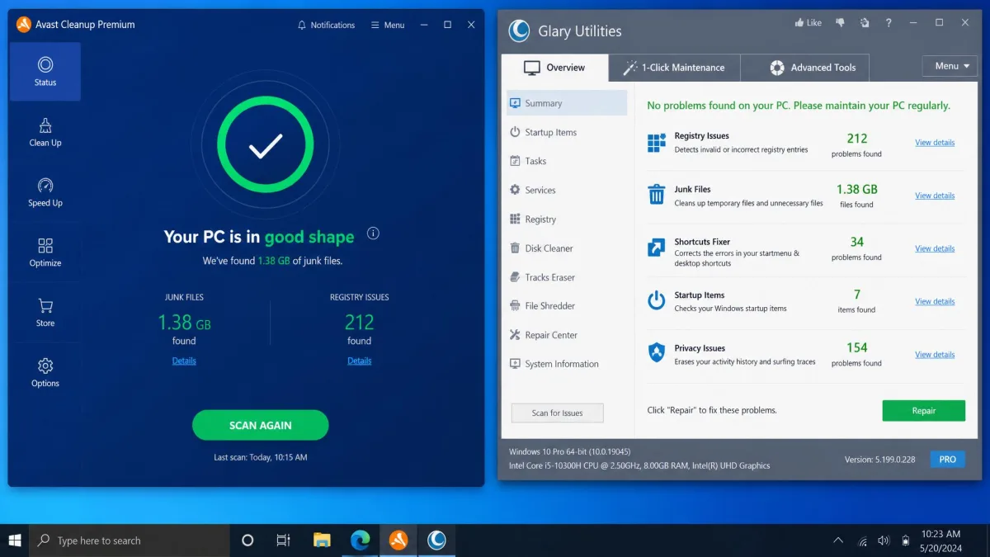This screenshot has height=557, width=990.
Task: Open the Avast hamburger Menu
Action: coord(388,25)
